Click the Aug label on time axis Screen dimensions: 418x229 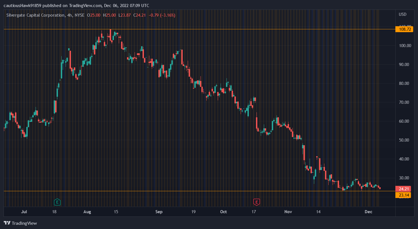click(x=88, y=212)
